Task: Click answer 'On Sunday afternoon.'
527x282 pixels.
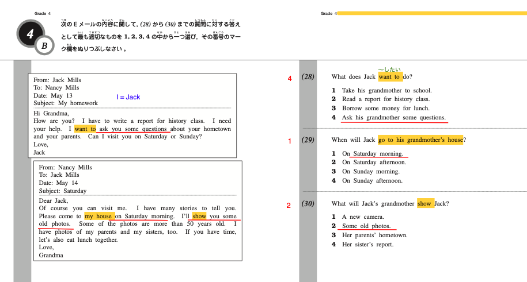Action: click(x=372, y=181)
